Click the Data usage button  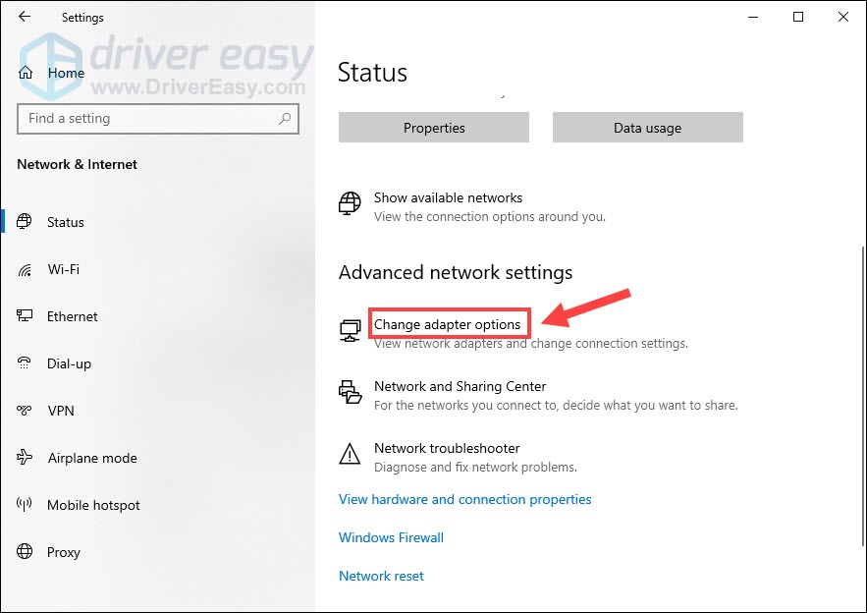click(x=647, y=128)
